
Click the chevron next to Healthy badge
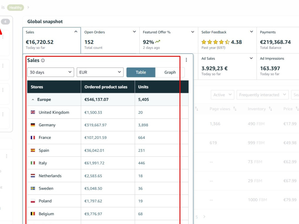click(x=28, y=7)
